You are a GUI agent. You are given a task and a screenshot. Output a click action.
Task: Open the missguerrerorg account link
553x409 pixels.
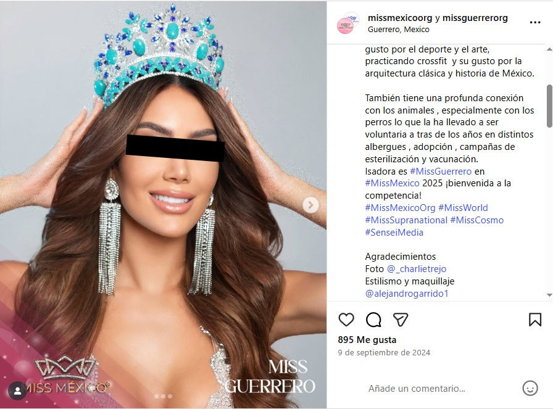pos(475,18)
